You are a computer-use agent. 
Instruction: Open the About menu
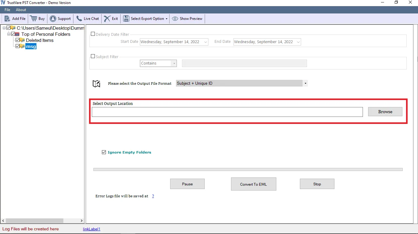21,9
